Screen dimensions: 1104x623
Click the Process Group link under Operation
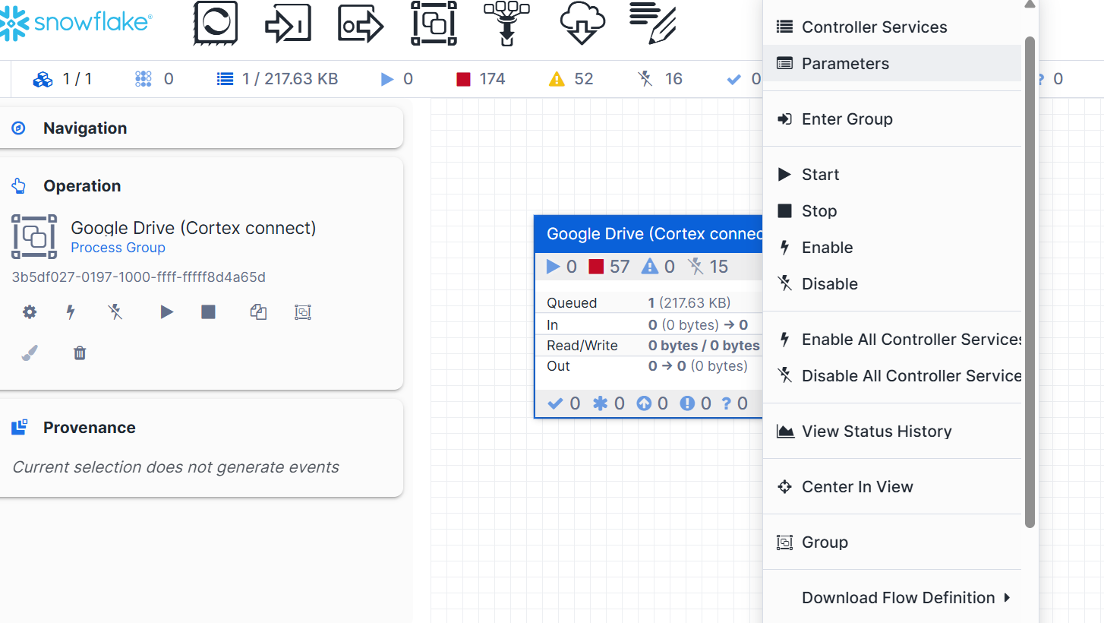click(x=118, y=248)
